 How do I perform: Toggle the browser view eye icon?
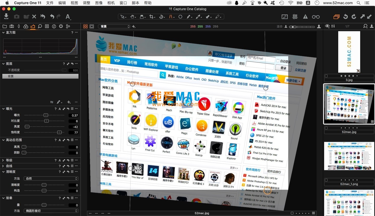tap(327, 26)
